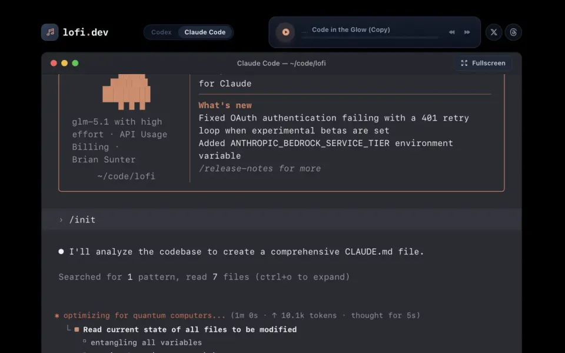The image size is (565, 353).
Task: Click the 'entangling all variables' subtask
Action: coord(147,342)
